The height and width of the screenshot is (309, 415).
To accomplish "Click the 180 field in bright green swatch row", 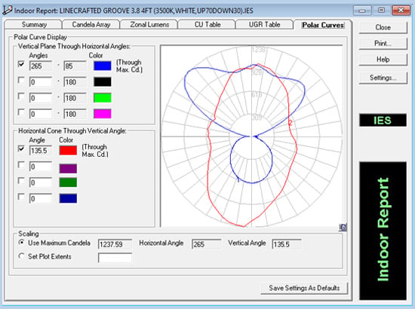I will tap(75, 98).
